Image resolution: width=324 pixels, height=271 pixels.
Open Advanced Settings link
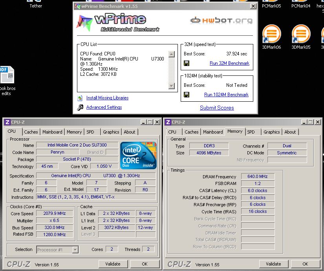(104, 107)
